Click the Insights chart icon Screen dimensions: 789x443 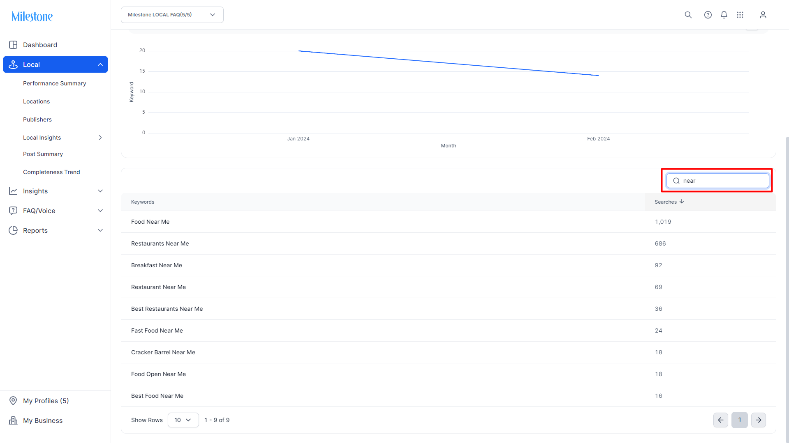[13, 191]
